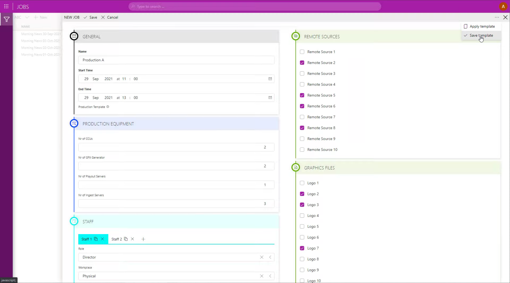Uncheck Logo 3 graphics file
The width and height of the screenshot is (510, 283).
(x=302, y=205)
